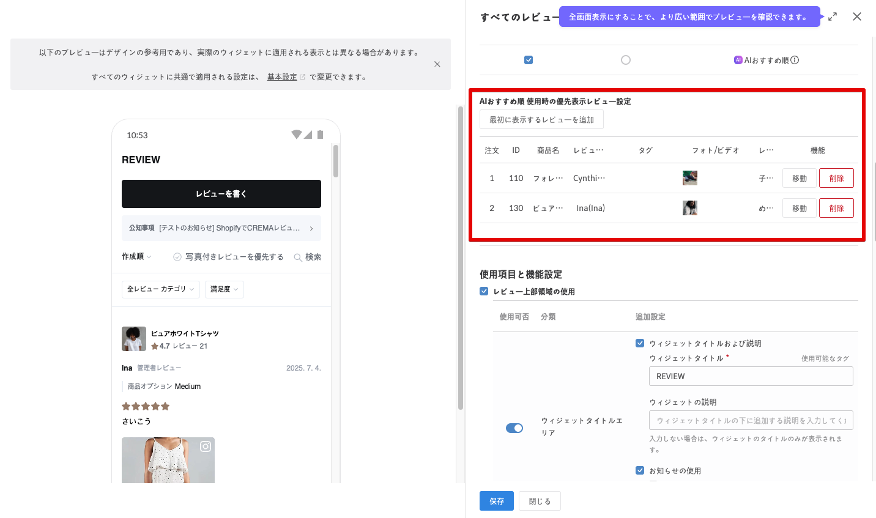Expand the 全レビュー カテゴリ dropdown
The width and height of the screenshot is (876, 518).
[160, 289]
